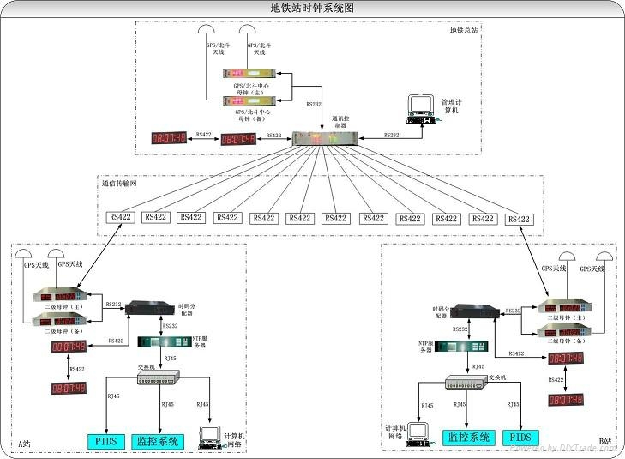
Task: Click the management computer icon at headquarters
Action: click(420, 107)
